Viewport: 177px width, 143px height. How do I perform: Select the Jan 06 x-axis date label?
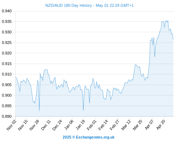click(69, 125)
